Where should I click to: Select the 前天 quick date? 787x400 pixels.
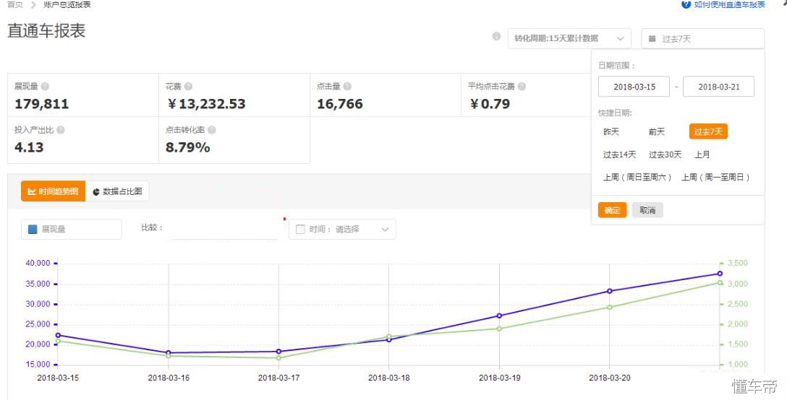pos(657,132)
